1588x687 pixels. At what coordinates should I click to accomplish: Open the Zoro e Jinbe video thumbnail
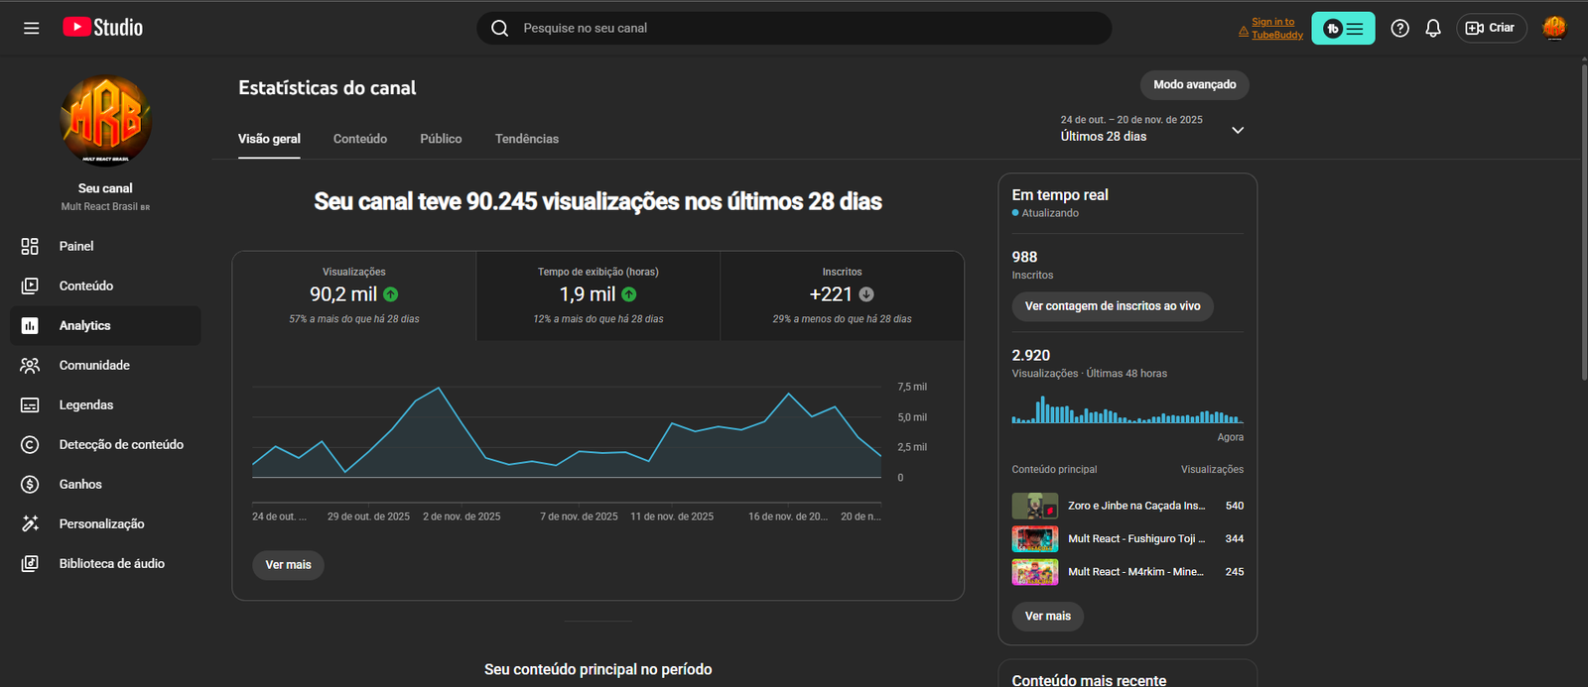coord(1034,507)
